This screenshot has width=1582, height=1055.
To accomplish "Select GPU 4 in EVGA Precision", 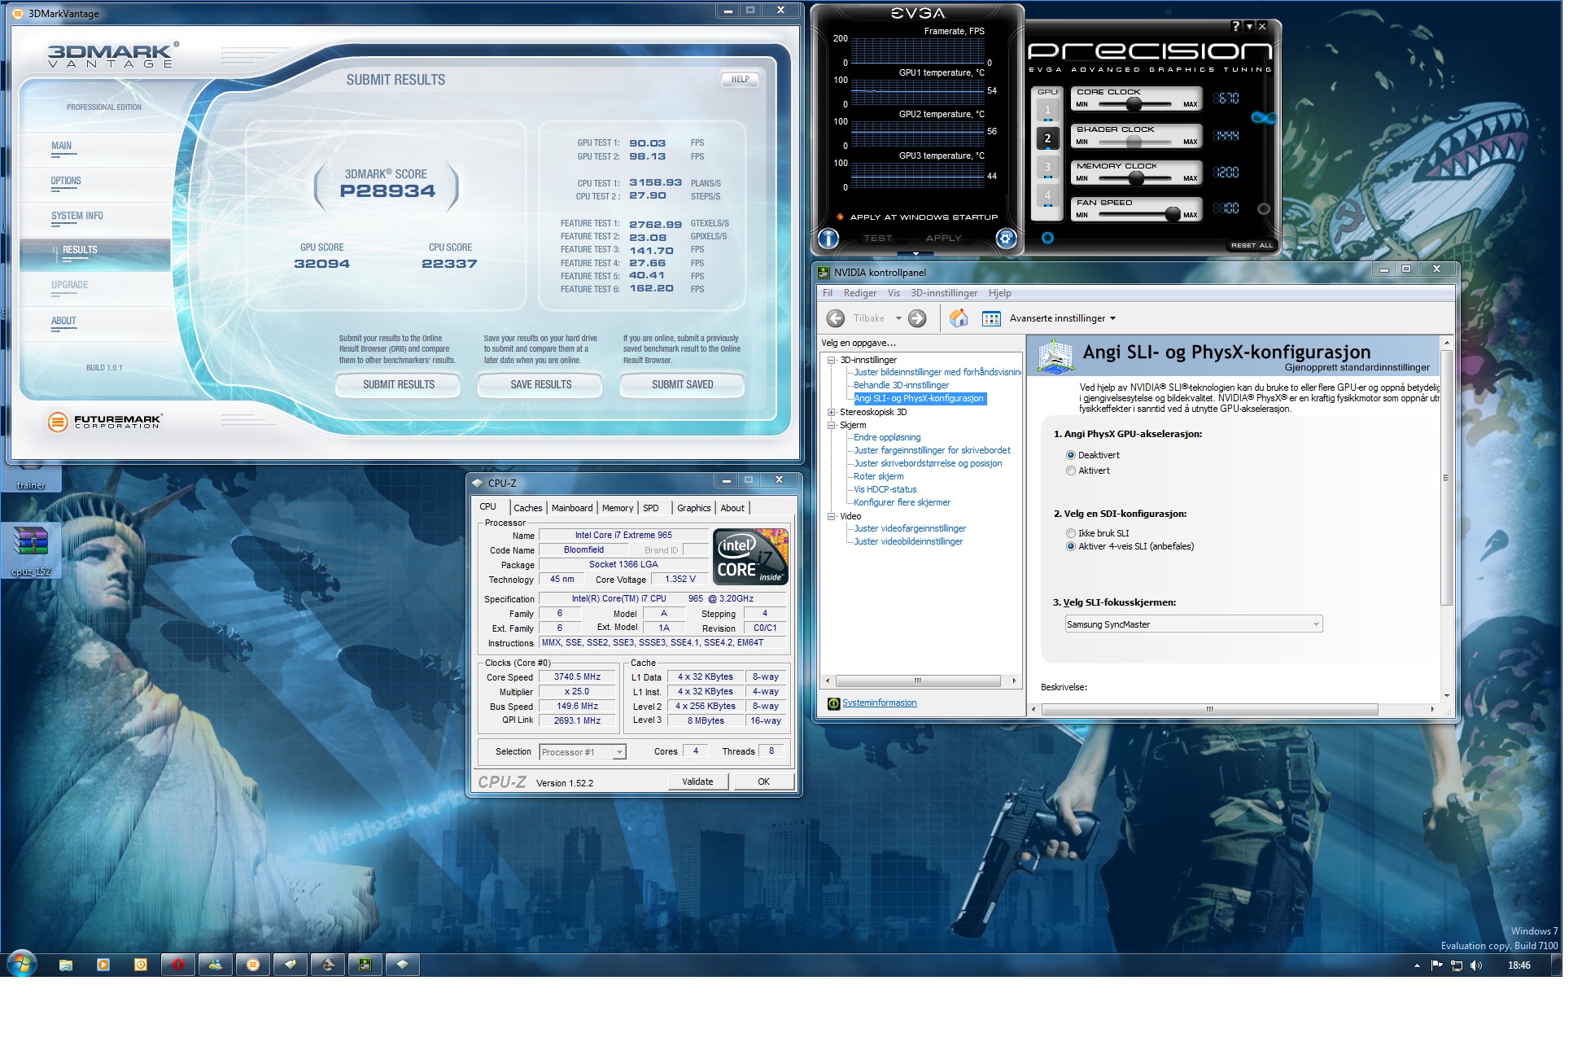I will [x=1047, y=195].
